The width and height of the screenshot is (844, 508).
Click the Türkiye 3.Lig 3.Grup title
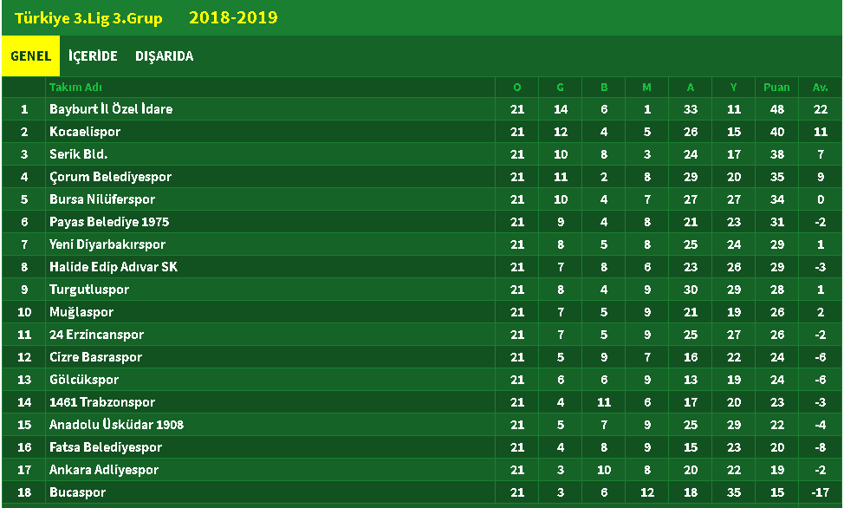[88, 18]
